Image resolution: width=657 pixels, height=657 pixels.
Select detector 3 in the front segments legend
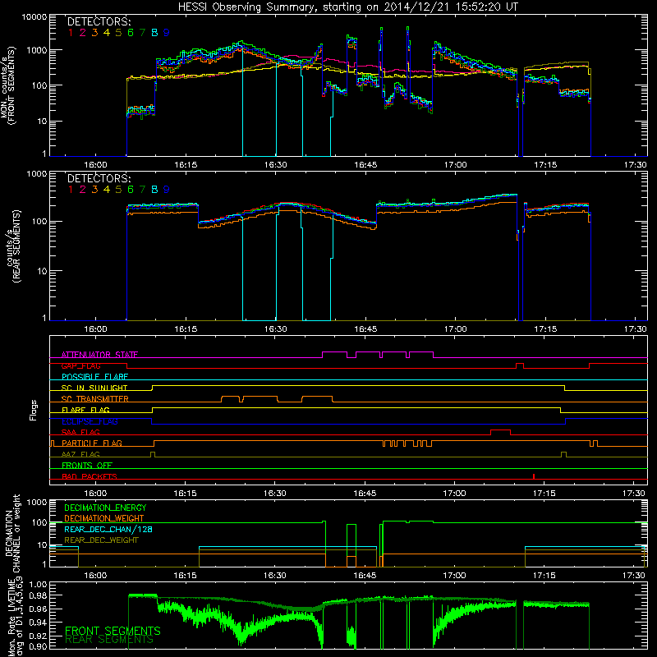pos(94,33)
